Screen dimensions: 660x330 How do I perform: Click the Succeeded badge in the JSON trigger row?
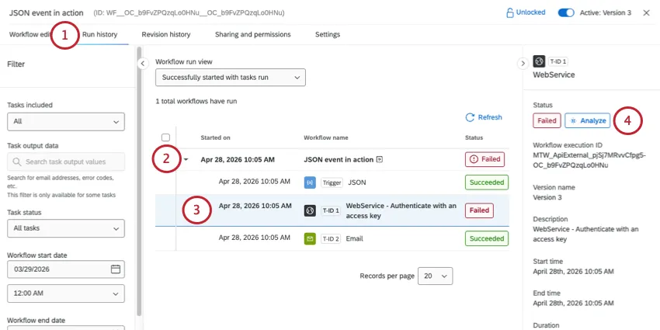click(x=487, y=182)
